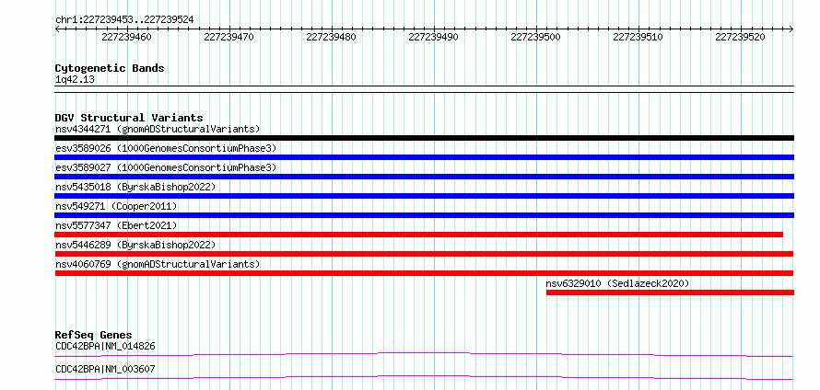Viewport: 820px width, 390px height.
Task: Click the chr1:227239453..227239524 region label
Action: 124,20
